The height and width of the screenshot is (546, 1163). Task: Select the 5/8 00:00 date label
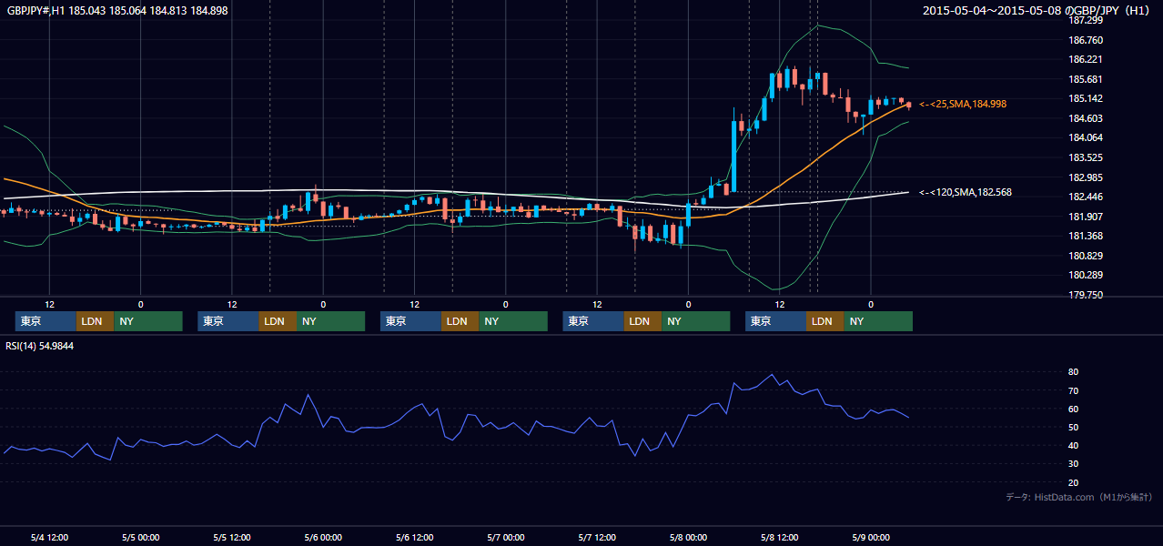tap(688, 538)
